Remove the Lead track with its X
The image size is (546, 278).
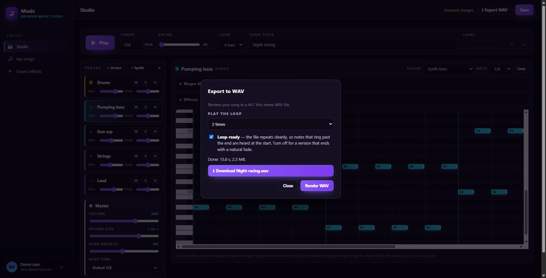155,181
